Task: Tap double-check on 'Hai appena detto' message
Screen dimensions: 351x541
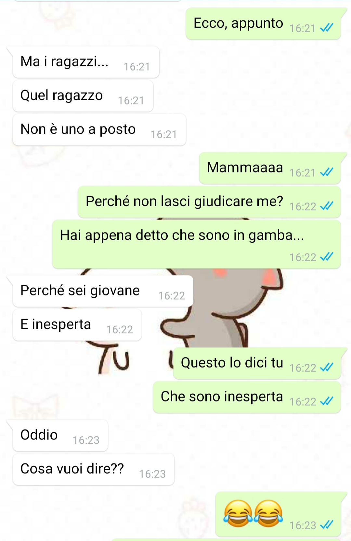Action: click(327, 257)
